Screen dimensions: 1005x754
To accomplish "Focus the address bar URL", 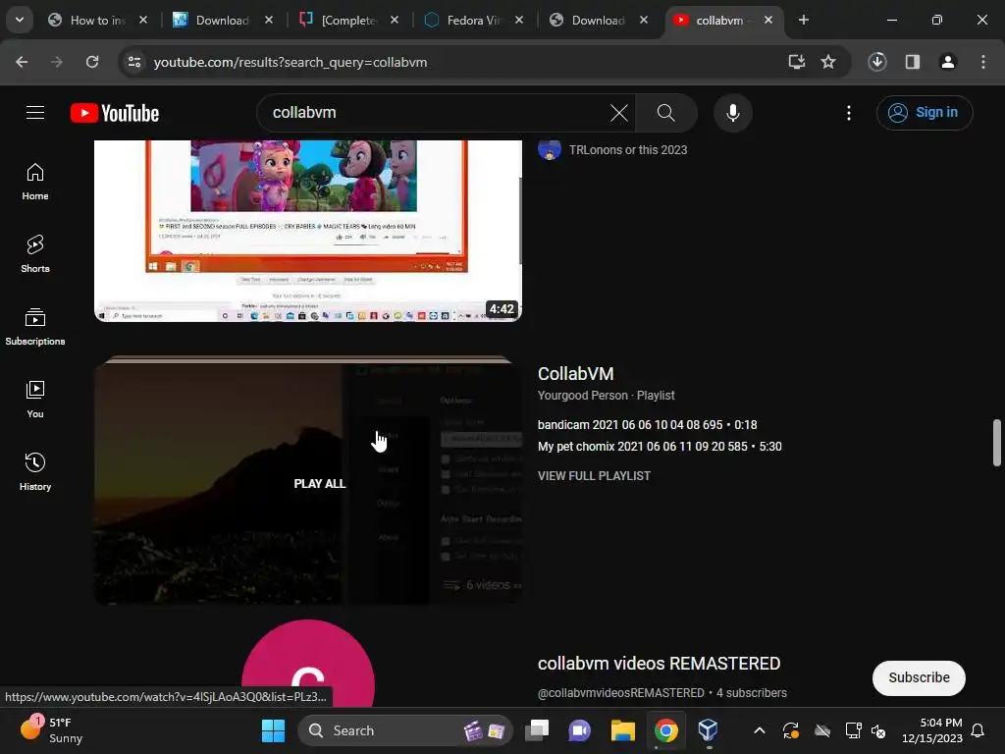I will tap(290, 62).
